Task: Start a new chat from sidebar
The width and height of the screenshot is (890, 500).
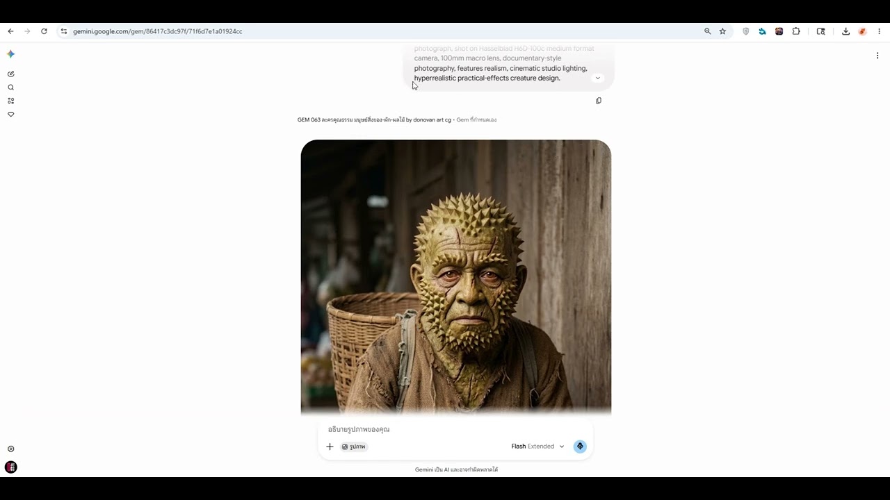Action: 10,74
